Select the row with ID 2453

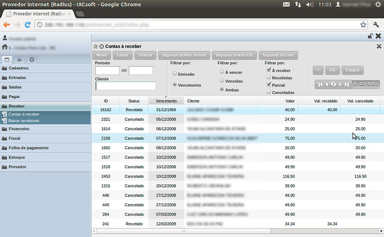[236, 176]
